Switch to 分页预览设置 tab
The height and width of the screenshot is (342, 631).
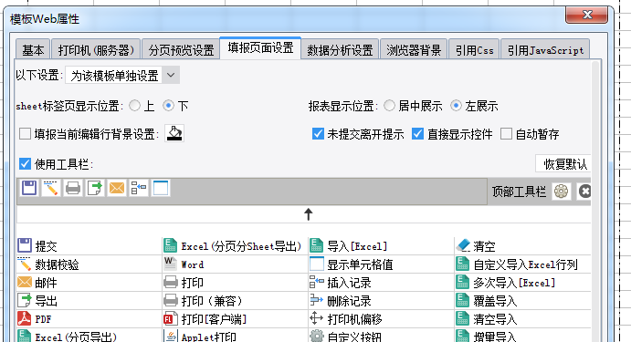coord(181,50)
